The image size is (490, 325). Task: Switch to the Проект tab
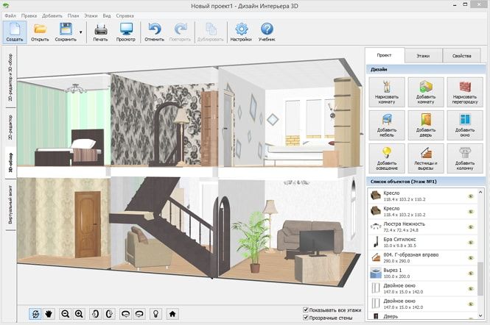tap(385, 55)
